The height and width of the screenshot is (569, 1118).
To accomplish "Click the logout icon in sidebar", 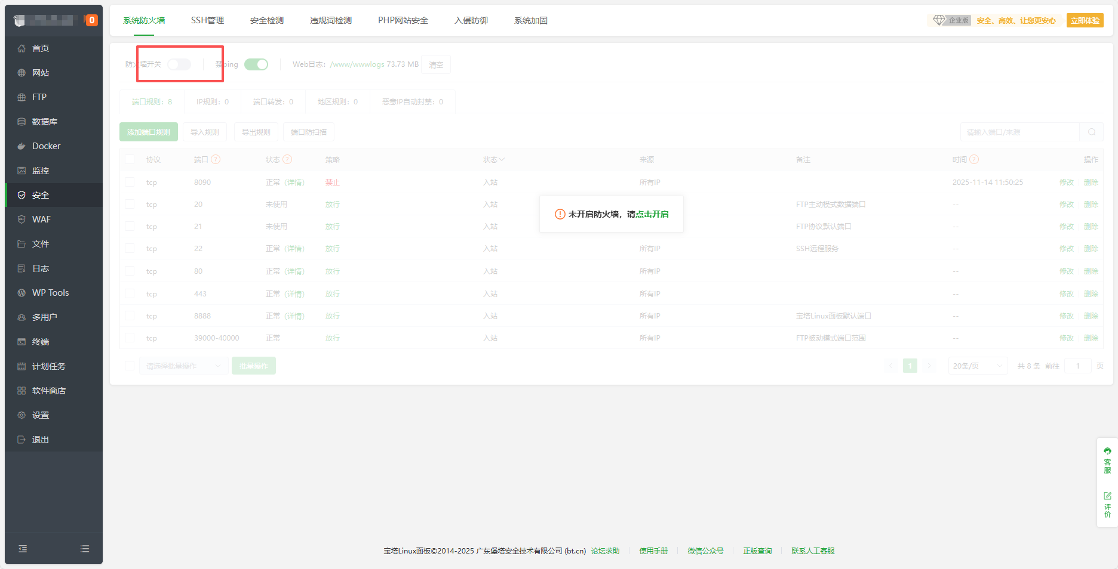I will pos(21,440).
